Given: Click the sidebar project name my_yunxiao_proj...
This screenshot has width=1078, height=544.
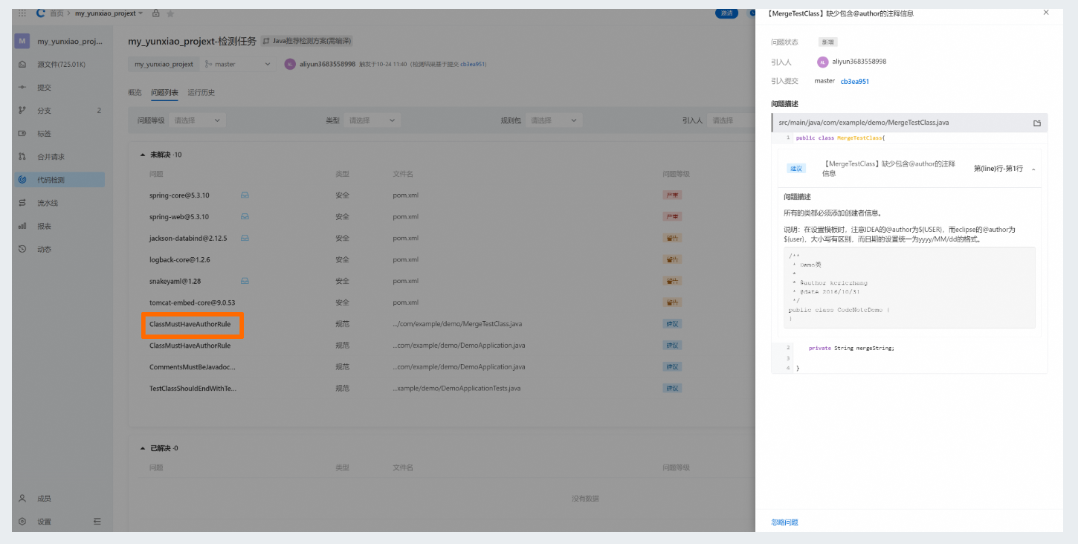Looking at the screenshot, I should click(70, 42).
